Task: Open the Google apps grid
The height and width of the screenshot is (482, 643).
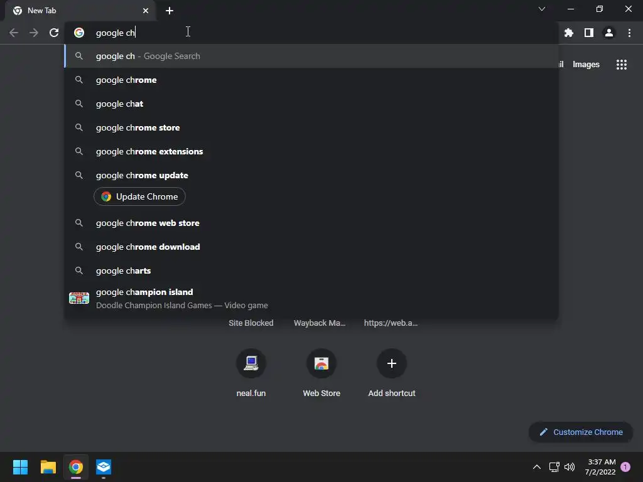Action: (x=621, y=65)
